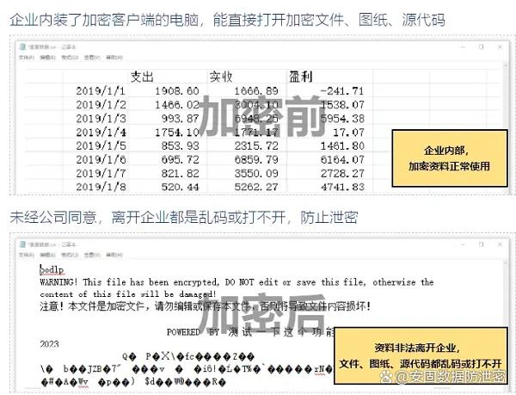Viewport: 516px width, 395px height.
Task: Click the value 5954.38
Action: click(x=342, y=119)
